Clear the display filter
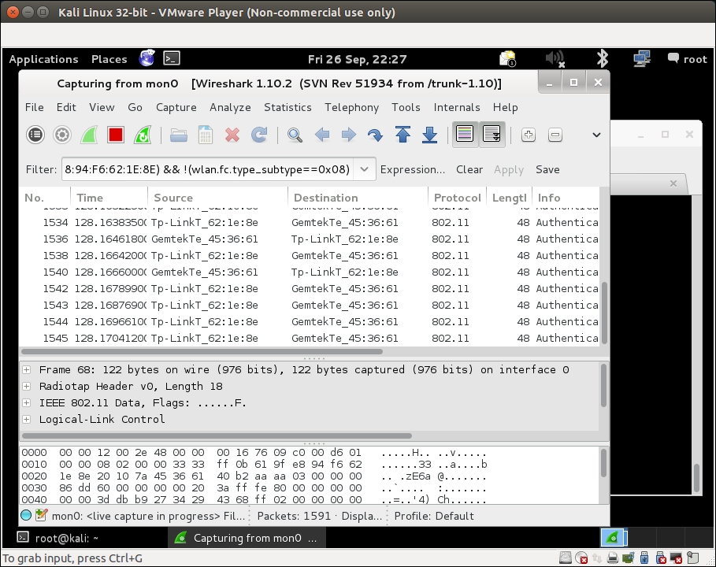The image size is (716, 567). click(x=469, y=169)
